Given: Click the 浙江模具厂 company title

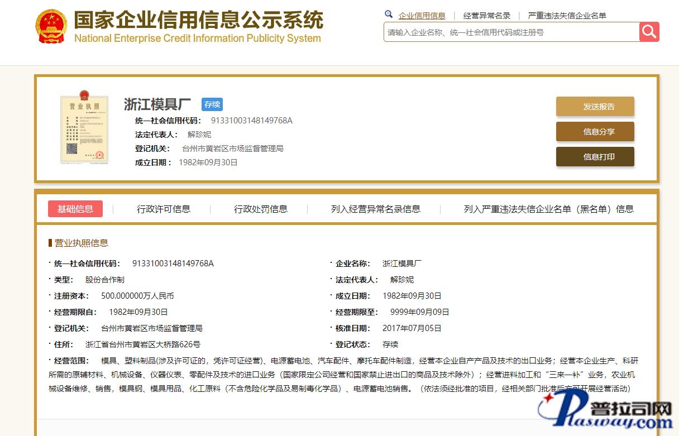Looking at the screenshot, I should coord(157,104).
